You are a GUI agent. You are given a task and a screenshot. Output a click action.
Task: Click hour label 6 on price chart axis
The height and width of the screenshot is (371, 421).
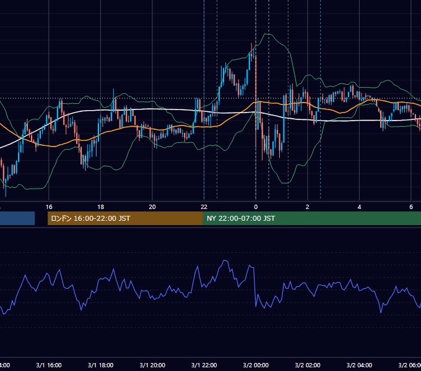pos(411,207)
